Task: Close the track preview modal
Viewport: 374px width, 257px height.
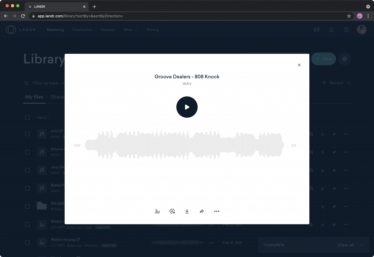Action: pos(299,65)
